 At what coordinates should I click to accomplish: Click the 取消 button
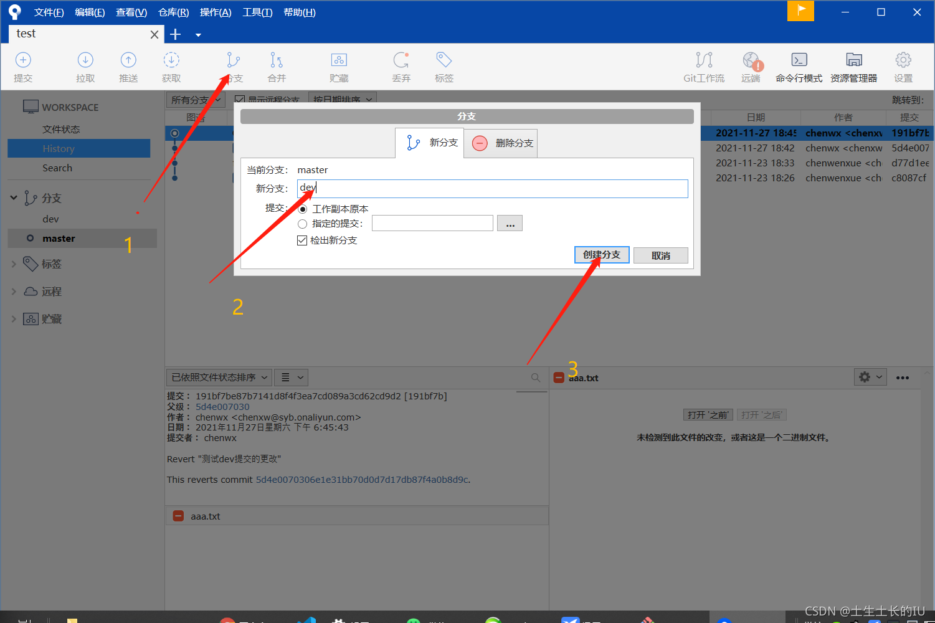(661, 255)
